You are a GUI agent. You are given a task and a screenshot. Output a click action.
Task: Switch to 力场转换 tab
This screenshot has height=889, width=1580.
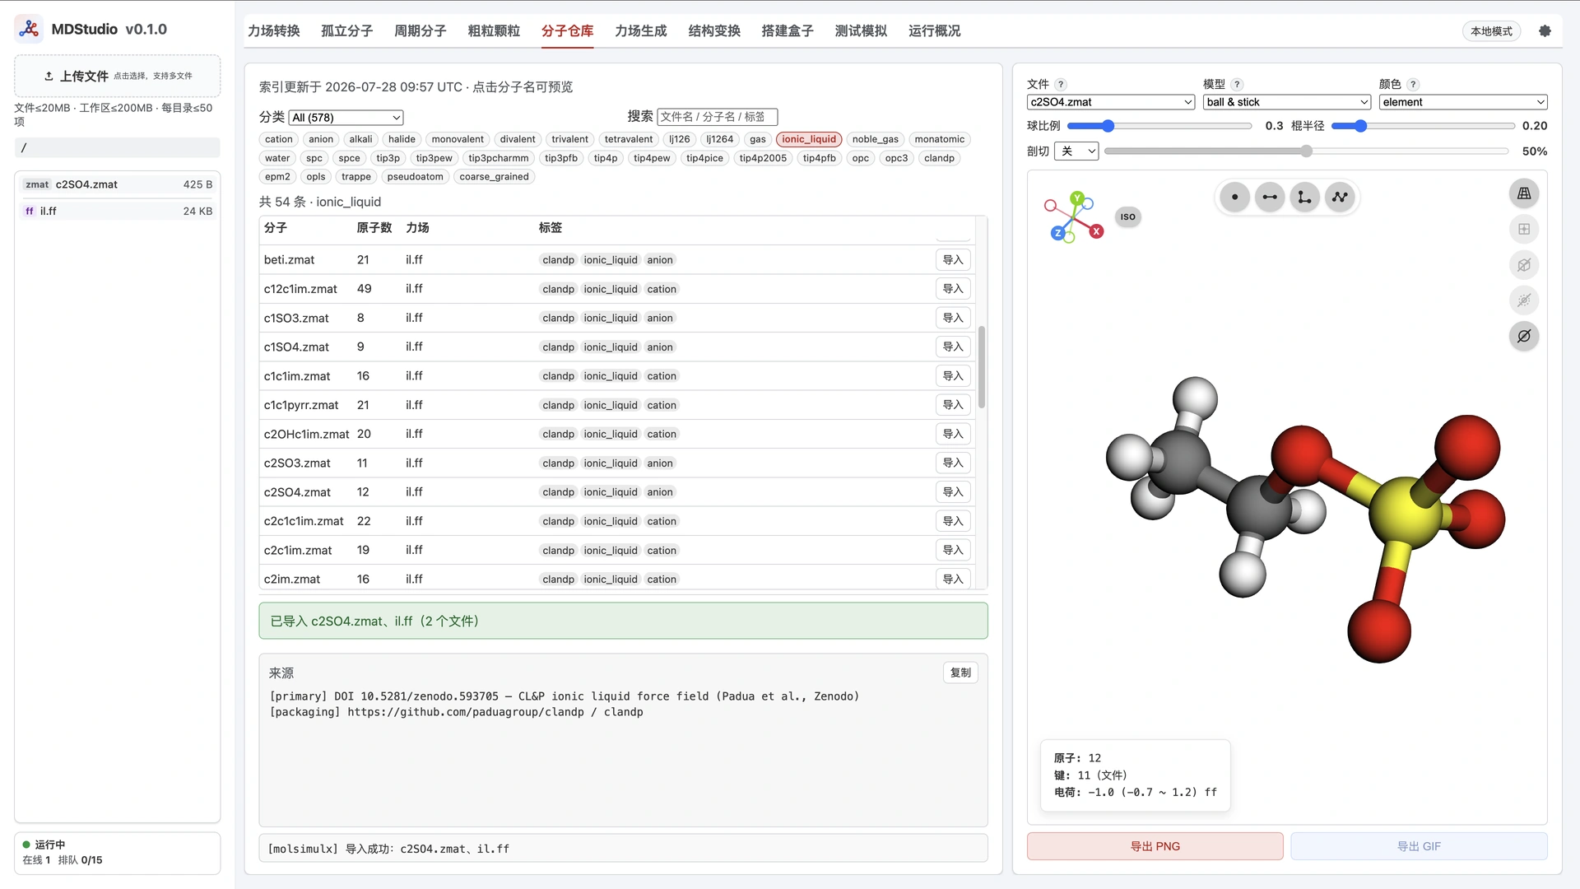click(274, 30)
